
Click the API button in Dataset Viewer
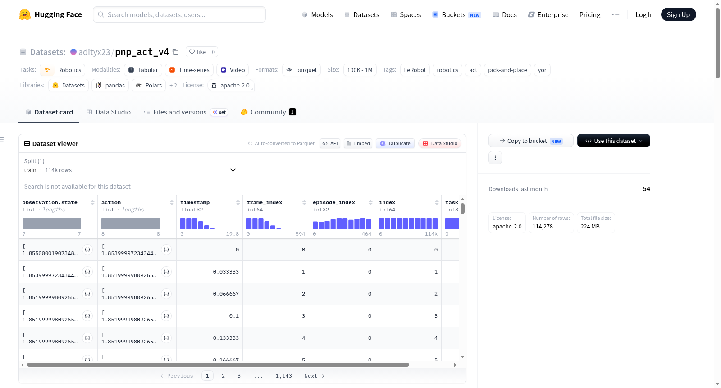point(330,143)
